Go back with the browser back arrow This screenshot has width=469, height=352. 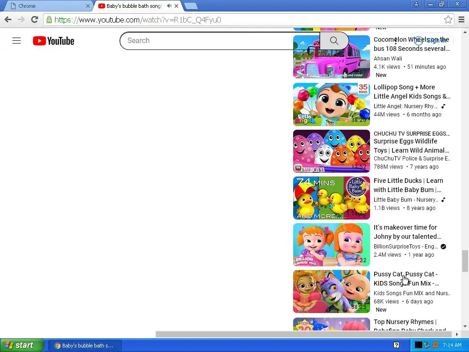(x=8, y=20)
